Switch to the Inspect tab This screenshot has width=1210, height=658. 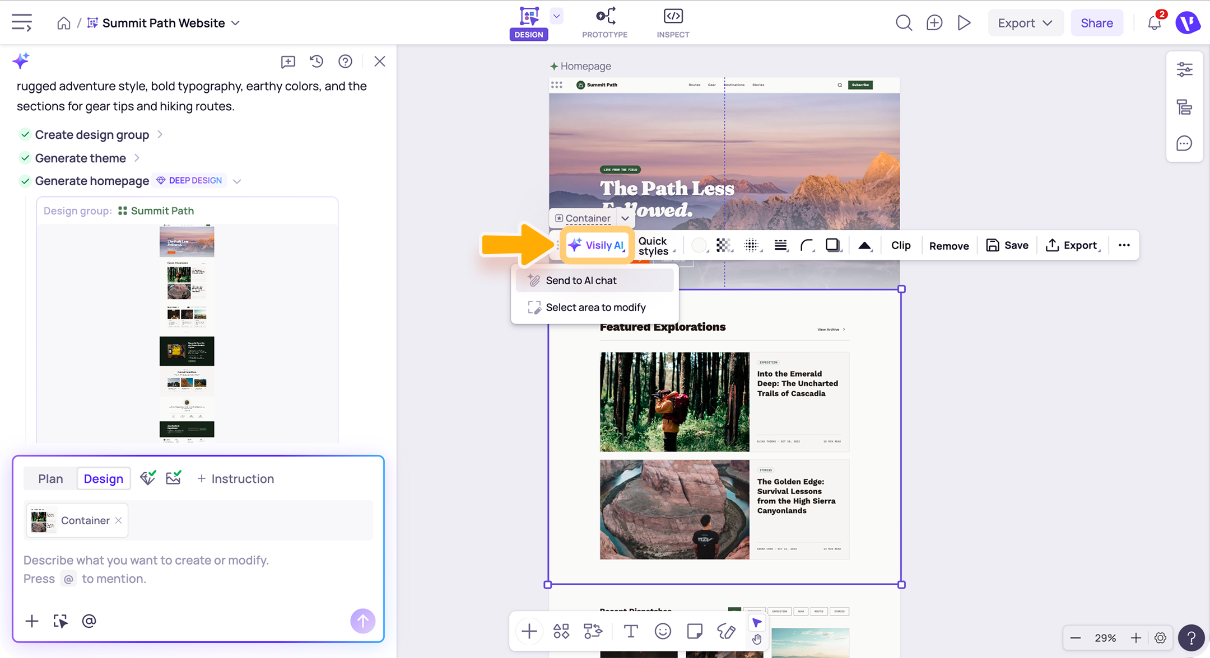[x=673, y=23]
